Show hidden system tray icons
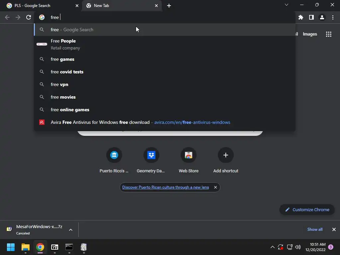The height and width of the screenshot is (255, 340). click(x=272, y=247)
